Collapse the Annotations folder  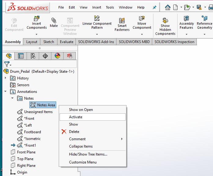pyautogui.click(x=6, y=91)
